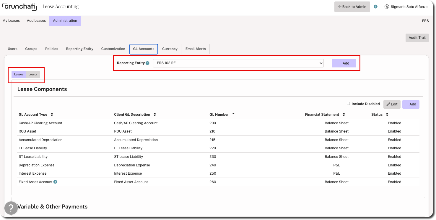Click the Fixed Asset Account info icon

pyautogui.click(x=55, y=182)
